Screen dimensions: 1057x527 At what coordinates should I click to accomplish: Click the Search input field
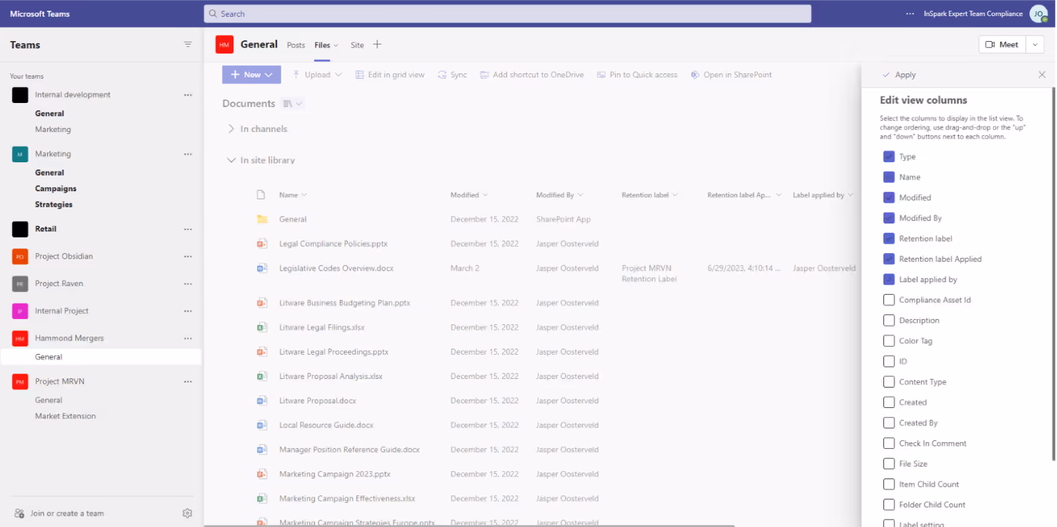[x=507, y=13]
